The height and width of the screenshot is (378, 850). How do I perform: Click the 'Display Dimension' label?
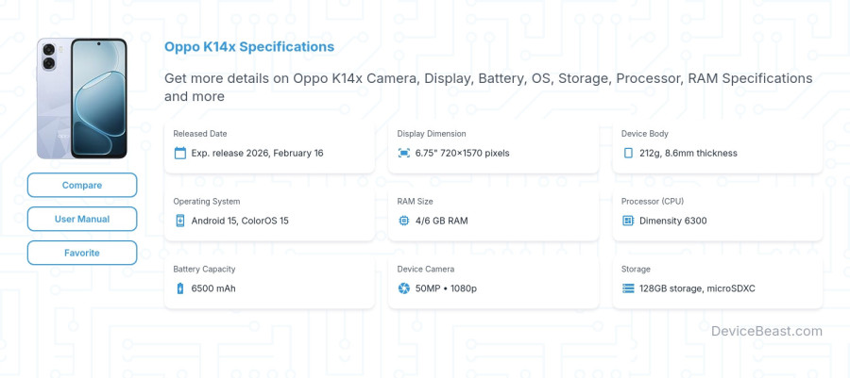coord(432,134)
